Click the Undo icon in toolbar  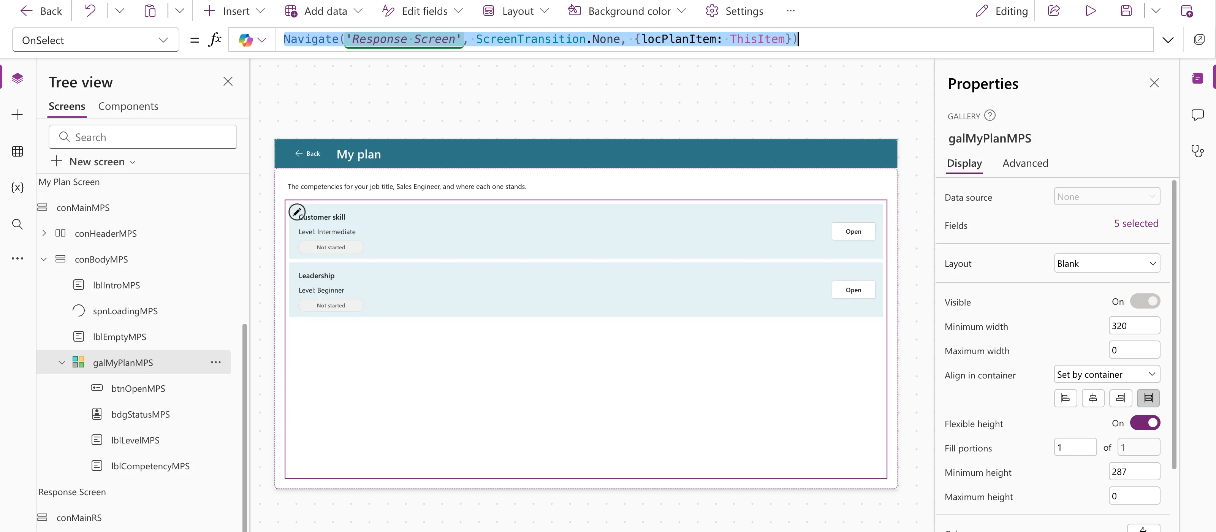90,10
